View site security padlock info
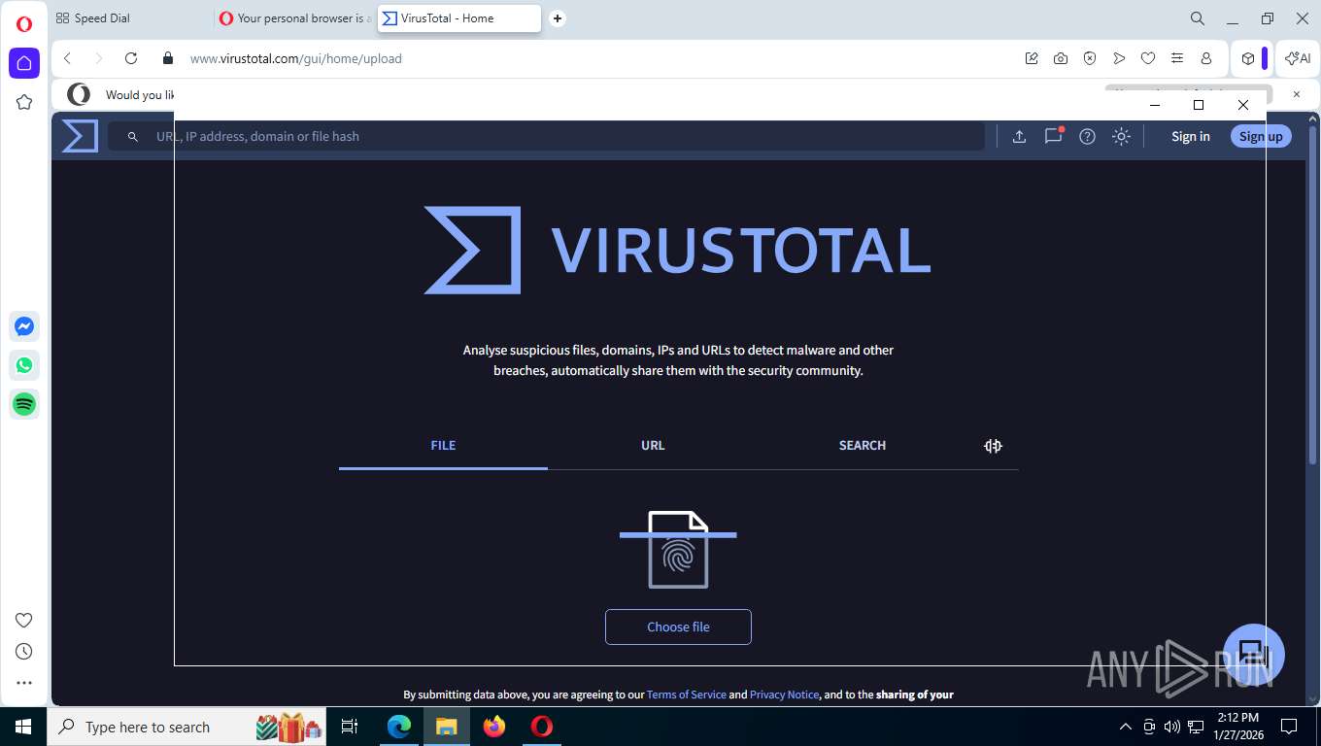Image resolution: width=1321 pixels, height=746 pixels. point(168,58)
